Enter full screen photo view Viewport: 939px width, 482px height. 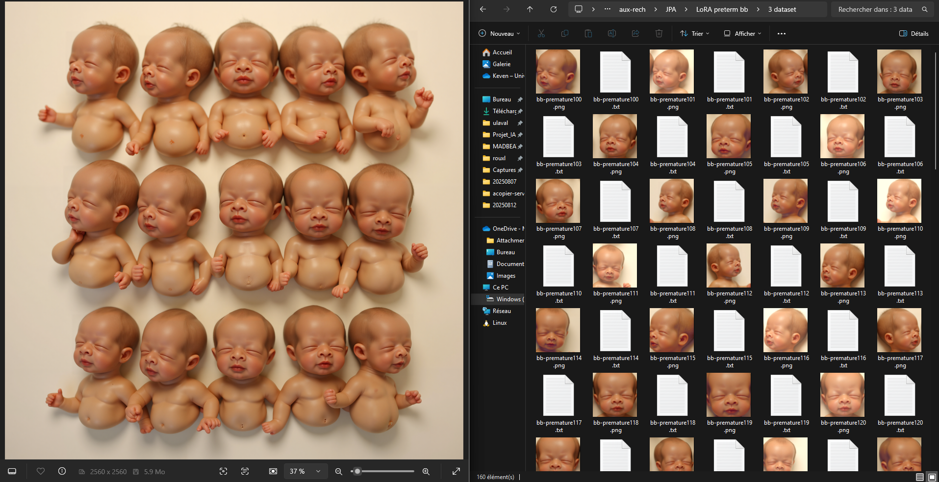click(x=456, y=471)
